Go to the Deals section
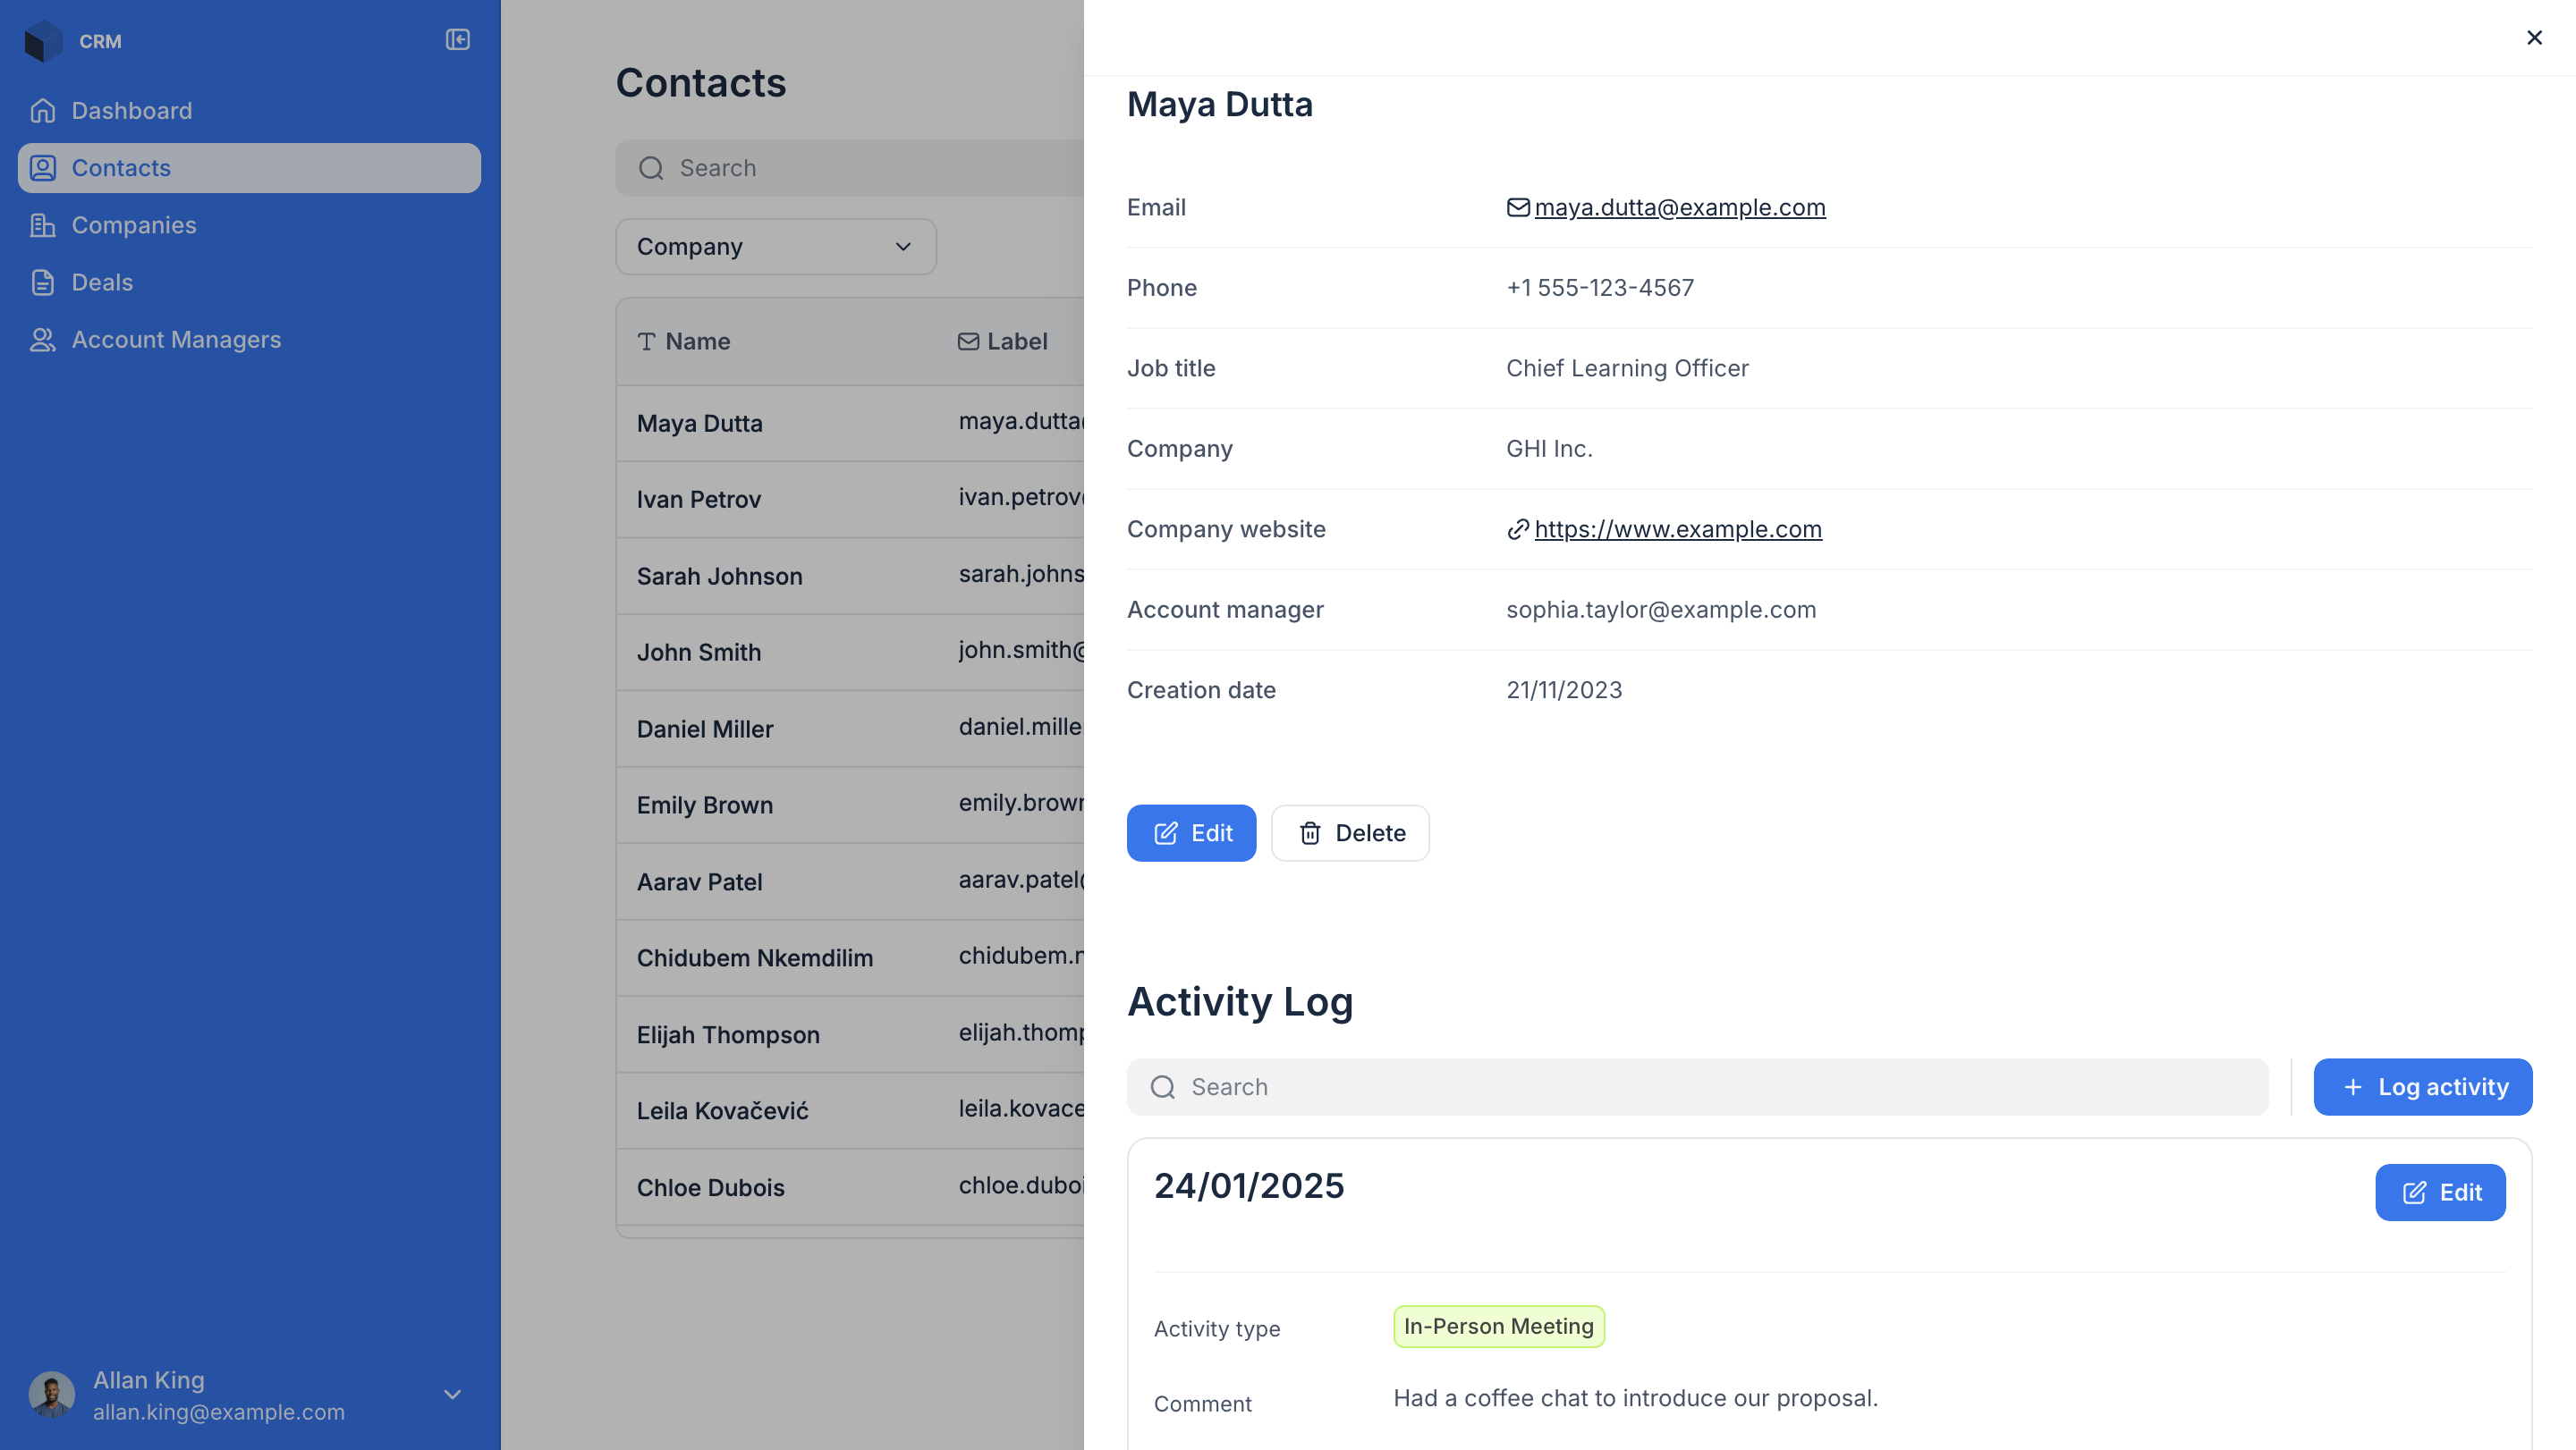Screen dimensions: 2576x1450 tap(102, 282)
